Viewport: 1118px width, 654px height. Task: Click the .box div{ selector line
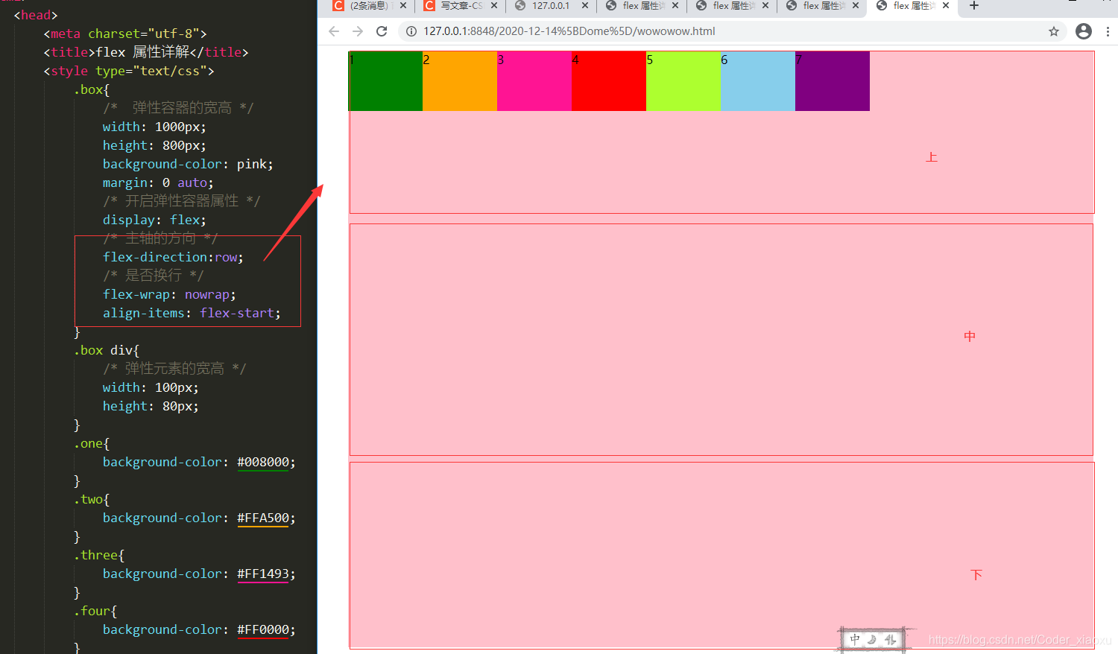coord(107,350)
